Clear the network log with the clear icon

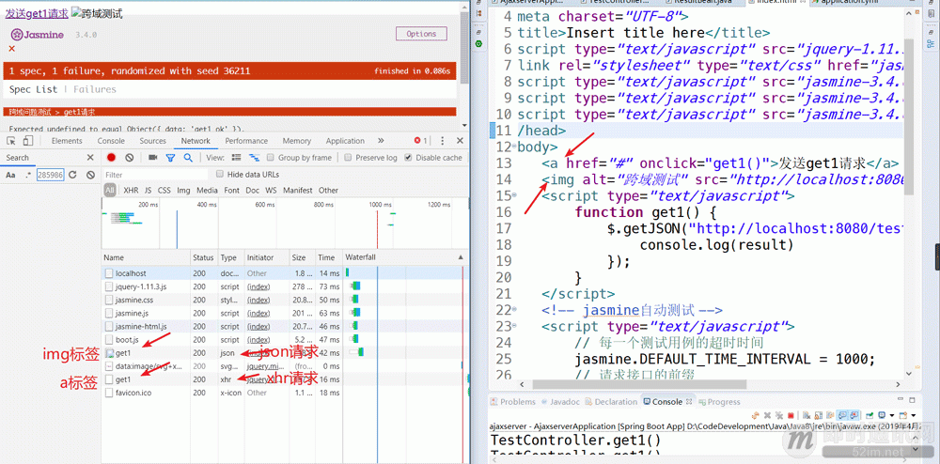tap(130, 158)
